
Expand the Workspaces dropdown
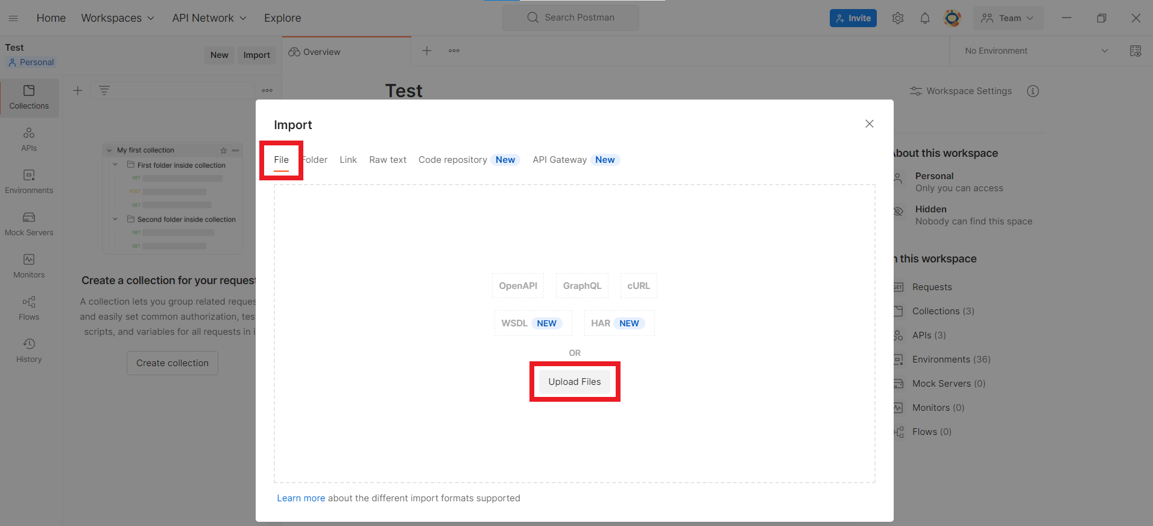pyautogui.click(x=118, y=18)
